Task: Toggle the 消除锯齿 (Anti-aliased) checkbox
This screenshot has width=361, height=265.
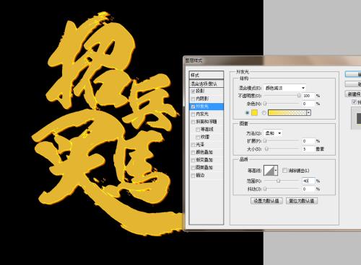Action: point(284,171)
